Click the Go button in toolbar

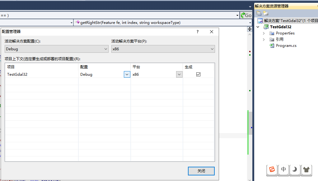coord(246,15)
